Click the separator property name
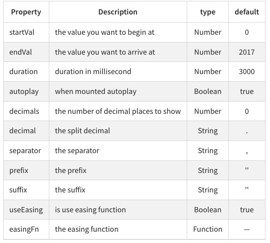The image size is (270, 243). [x=25, y=151]
